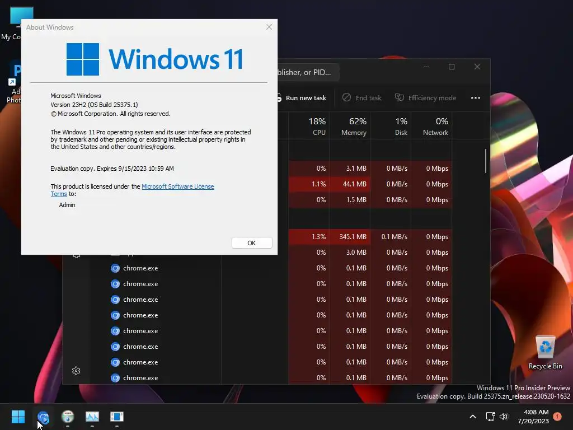Select the 3.1 MB memory cell
Image resolution: width=573 pixels, height=430 pixels.
(x=350, y=168)
